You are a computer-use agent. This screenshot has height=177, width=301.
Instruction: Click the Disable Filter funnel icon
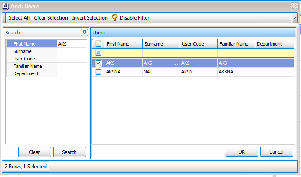click(115, 18)
